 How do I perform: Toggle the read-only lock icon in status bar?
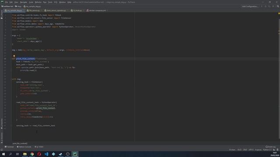(274, 150)
